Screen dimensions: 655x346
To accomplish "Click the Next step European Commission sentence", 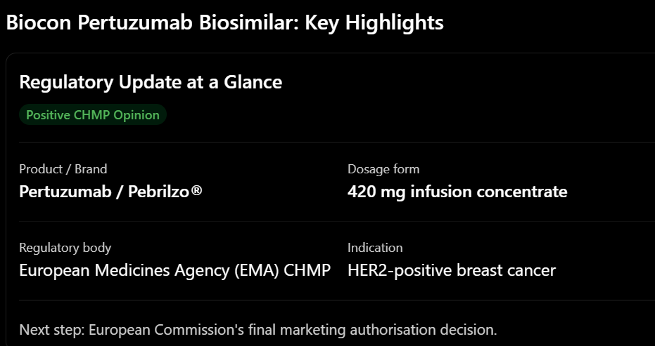I will 258,330.
